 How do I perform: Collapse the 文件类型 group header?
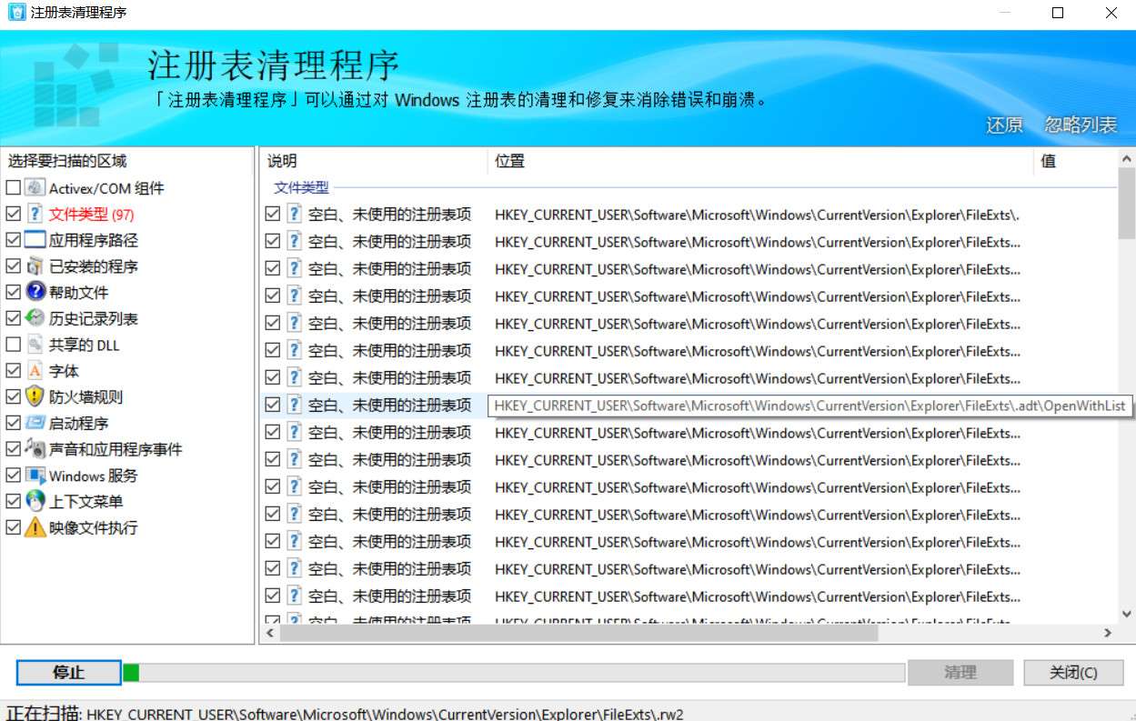tap(302, 188)
